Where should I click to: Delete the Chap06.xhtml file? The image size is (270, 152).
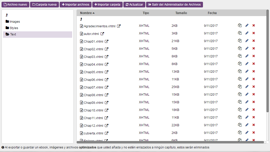pos(254,79)
